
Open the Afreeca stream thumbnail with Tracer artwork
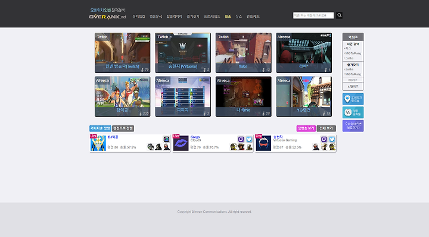point(122,97)
